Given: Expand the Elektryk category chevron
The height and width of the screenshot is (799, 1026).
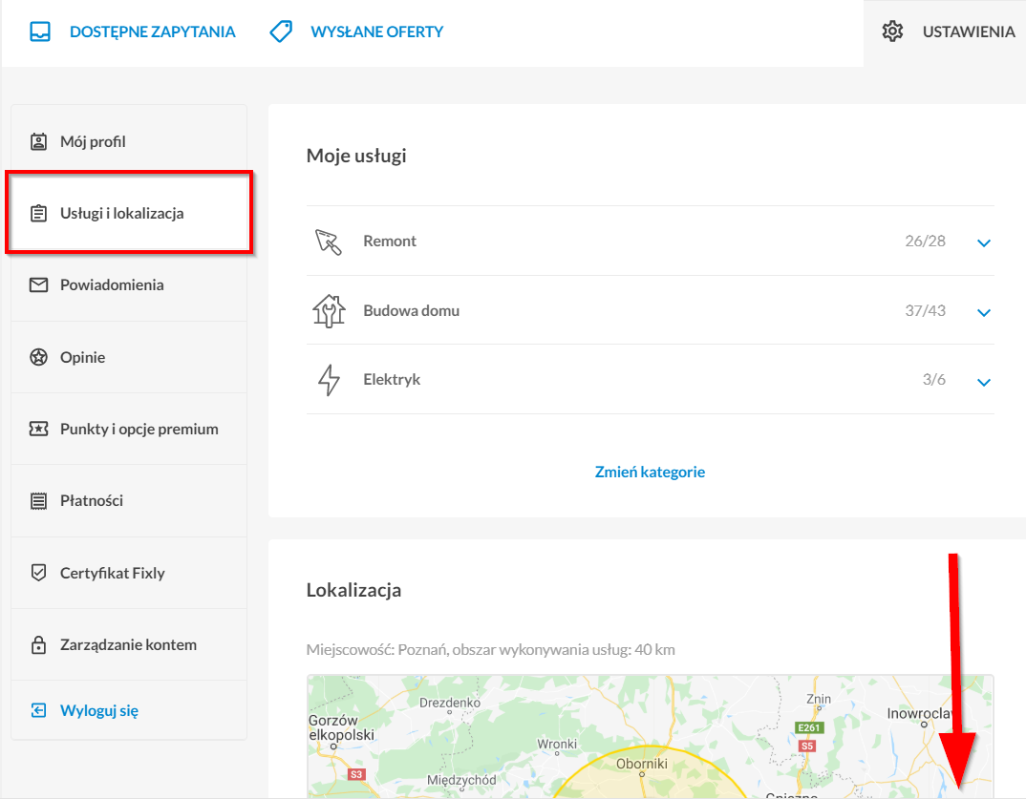Looking at the screenshot, I should [983, 382].
